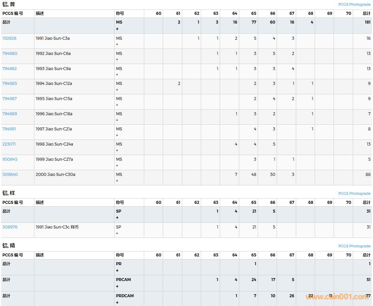Expand plus sign in 1991 Jiao Sun-C3a row
This screenshot has width=373, height=306.
[117, 44]
